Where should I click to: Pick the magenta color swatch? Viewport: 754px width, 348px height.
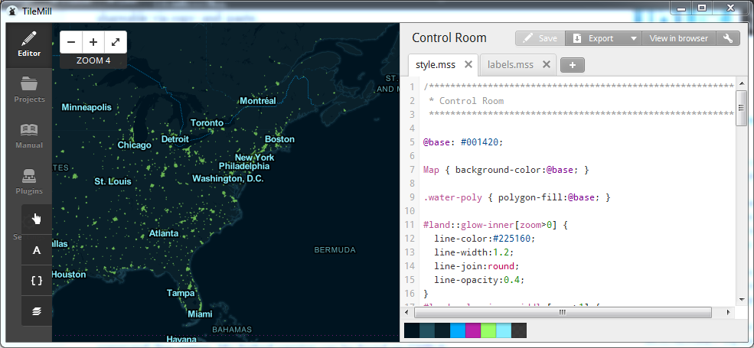point(473,330)
